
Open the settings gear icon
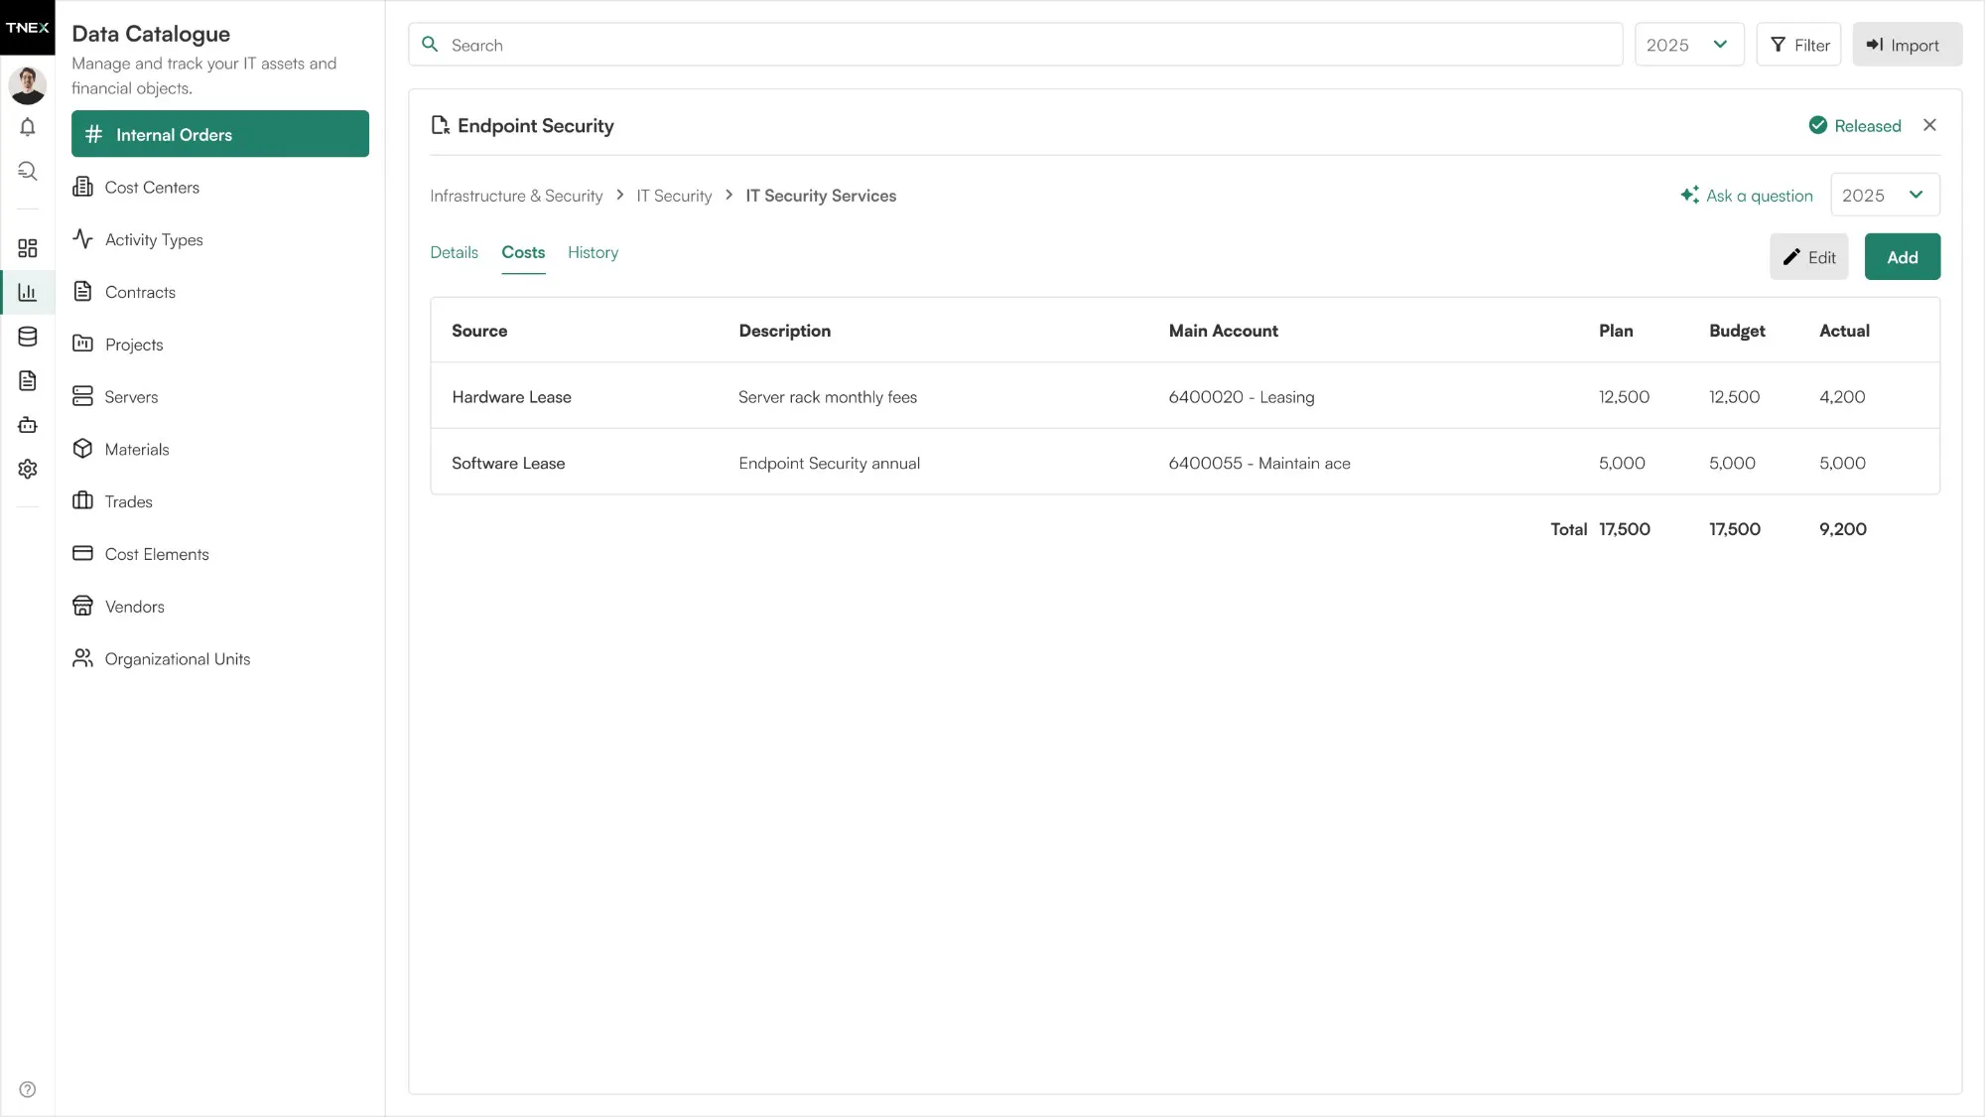[28, 469]
